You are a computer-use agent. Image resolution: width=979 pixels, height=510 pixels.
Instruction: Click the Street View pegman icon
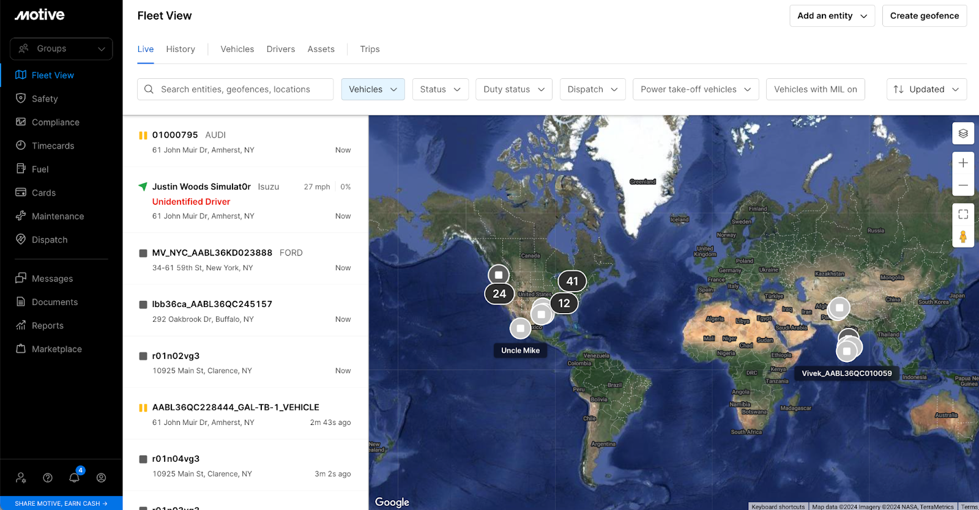click(x=963, y=237)
